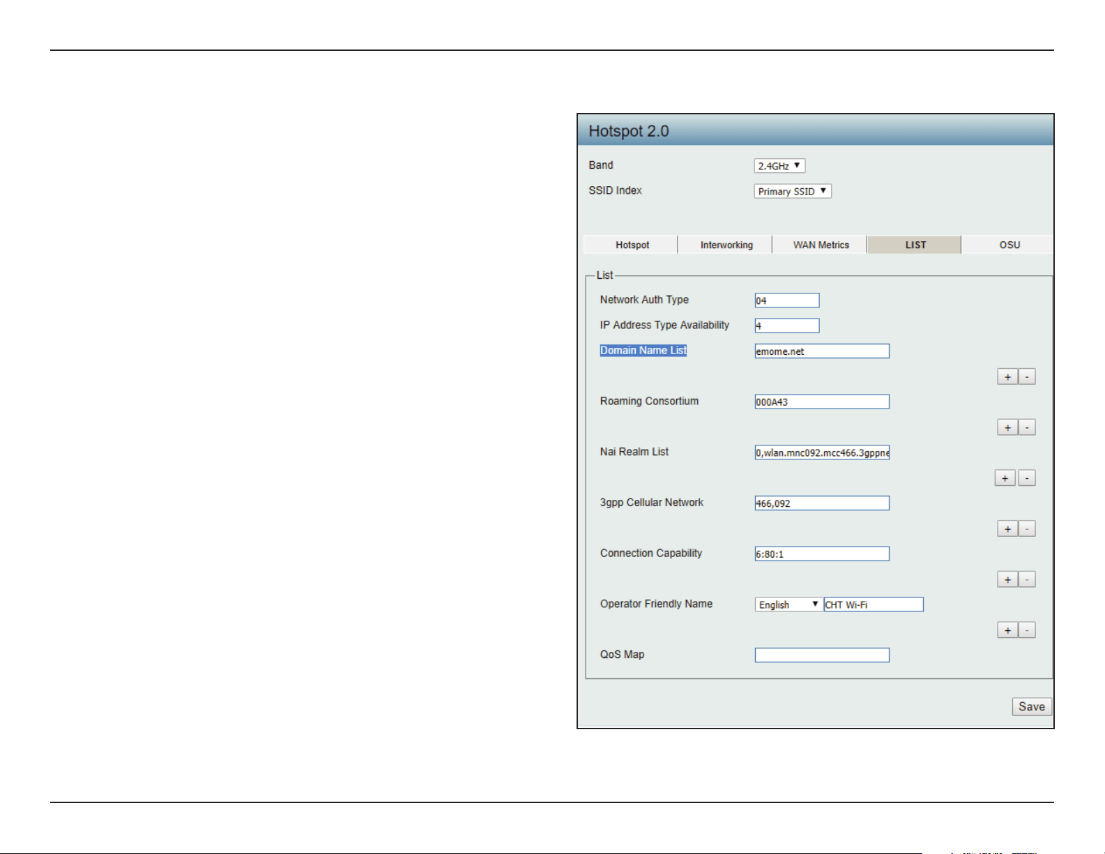The height and width of the screenshot is (854, 1105).
Task: Click the 3gpp Cellular Network field
Action: (822, 503)
